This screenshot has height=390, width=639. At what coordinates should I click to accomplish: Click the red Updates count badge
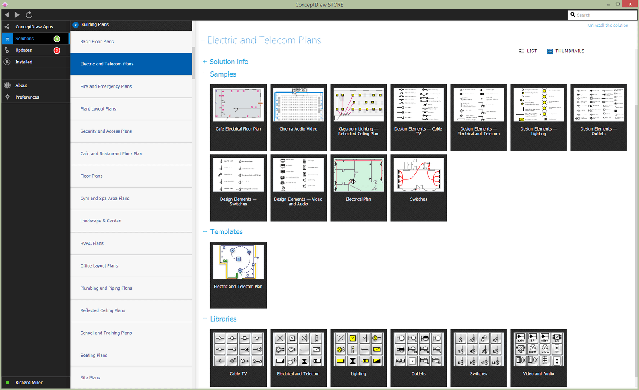[x=57, y=51]
